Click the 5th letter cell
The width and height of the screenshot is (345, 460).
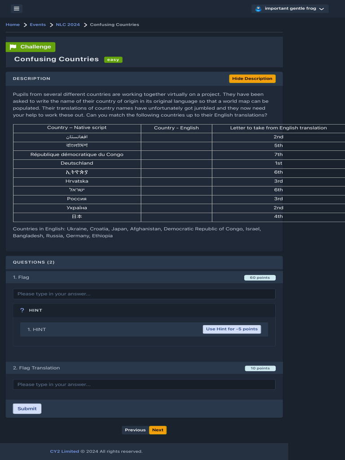pos(279,146)
